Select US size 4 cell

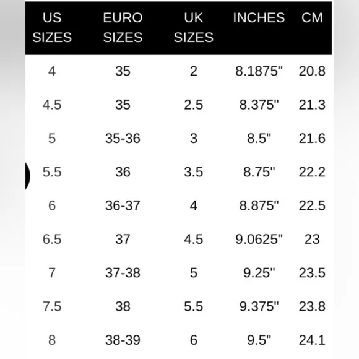click(52, 71)
